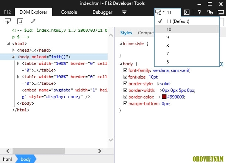Collapse the body rule in Styles
Screen dimensions: 226x163
pyautogui.click(x=120, y=64)
